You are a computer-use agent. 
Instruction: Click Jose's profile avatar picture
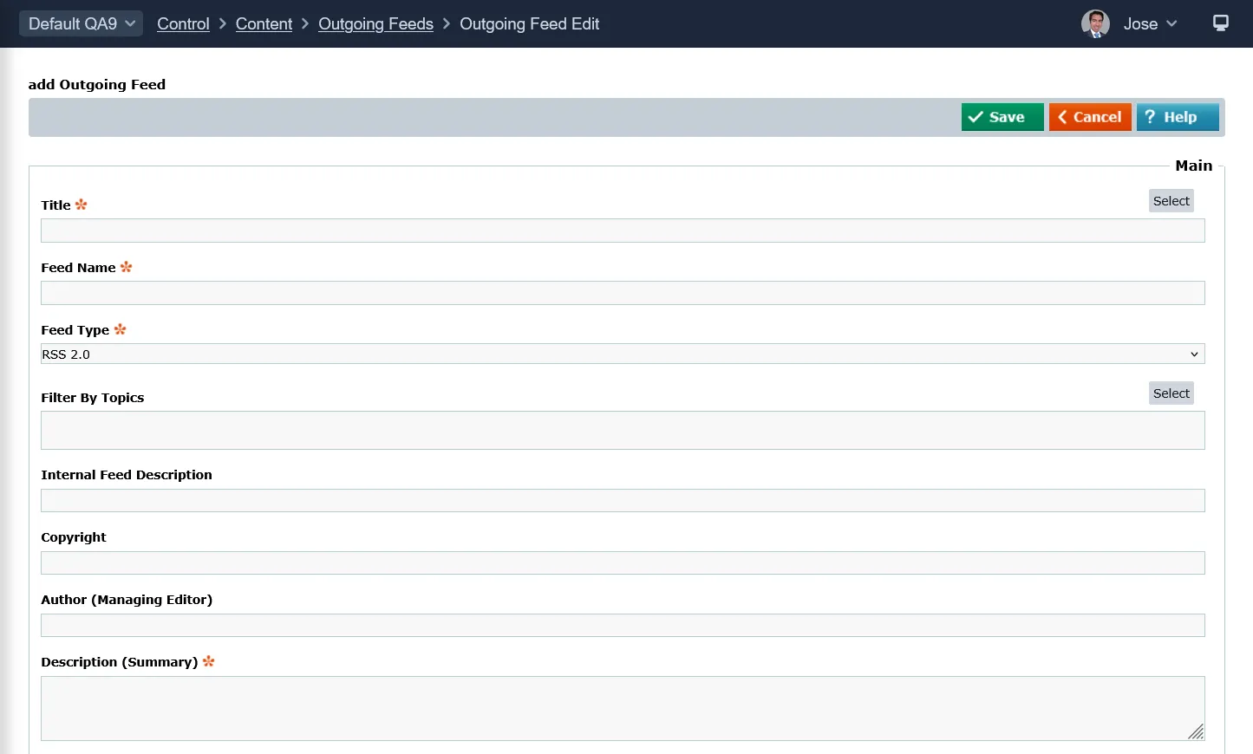pyautogui.click(x=1095, y=24)
